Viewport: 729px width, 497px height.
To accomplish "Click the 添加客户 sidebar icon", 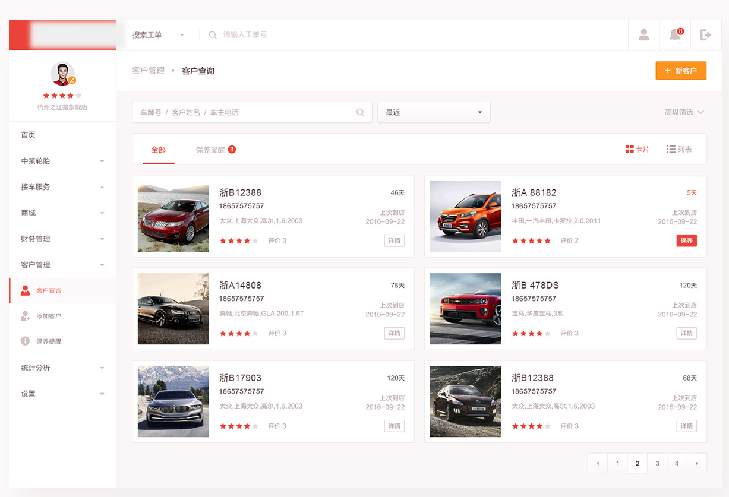I will coord(25,316).
